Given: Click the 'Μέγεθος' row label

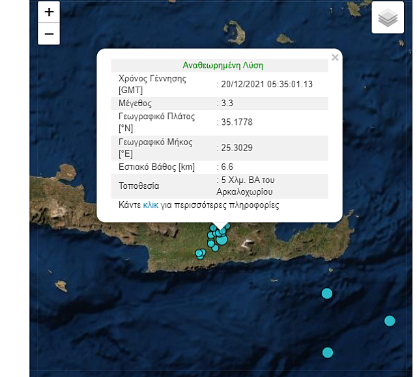Looking at the screenshot, I should [x=135, y=104].
